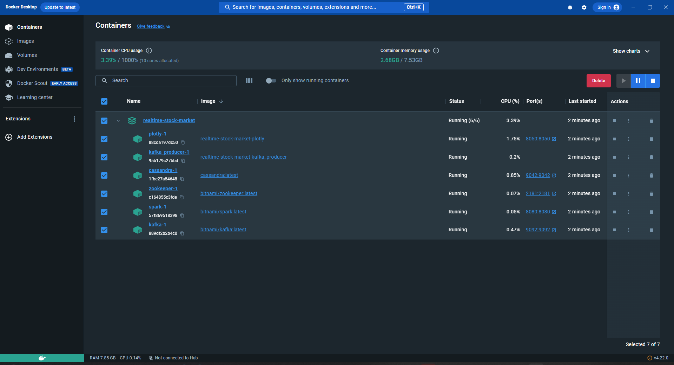Sort by the Image column arrow
This screenshot has height=365, width=674.
(x=221, y=101)
